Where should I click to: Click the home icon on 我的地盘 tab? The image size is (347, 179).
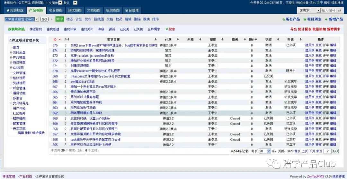[8, 10]
